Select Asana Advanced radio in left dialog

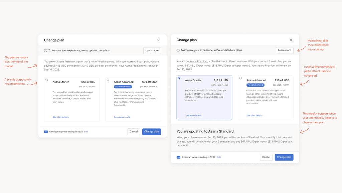pos(108,80)
